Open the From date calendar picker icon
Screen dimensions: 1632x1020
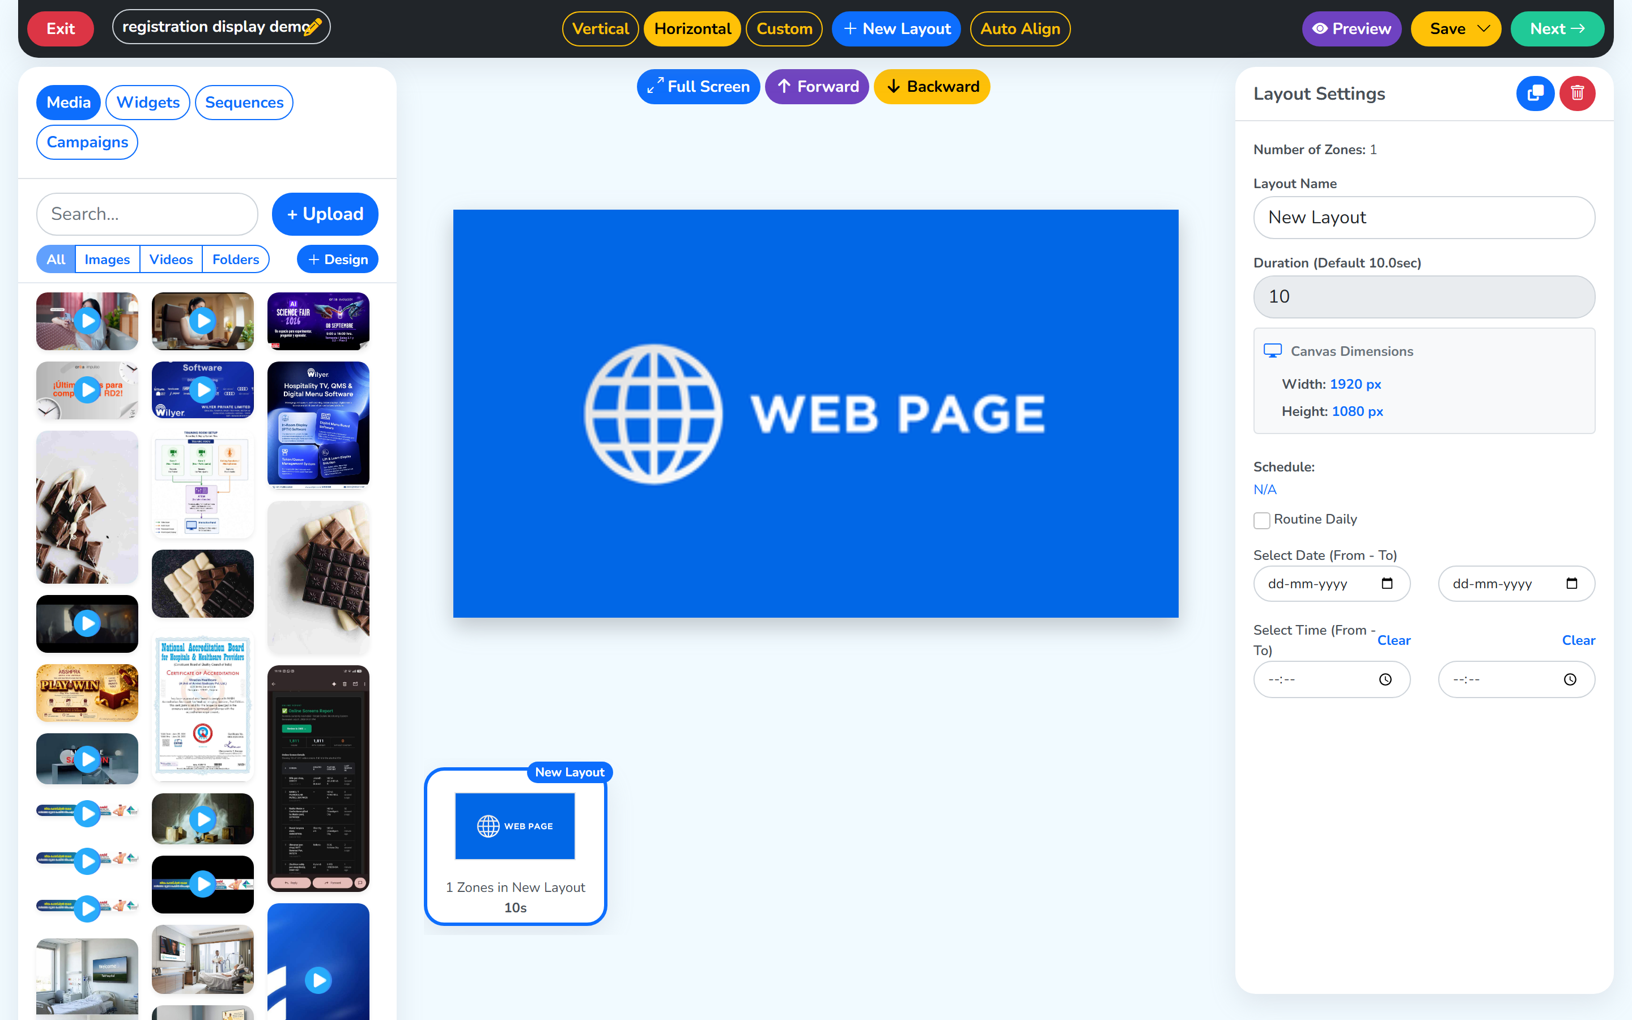pos(1387,584)
